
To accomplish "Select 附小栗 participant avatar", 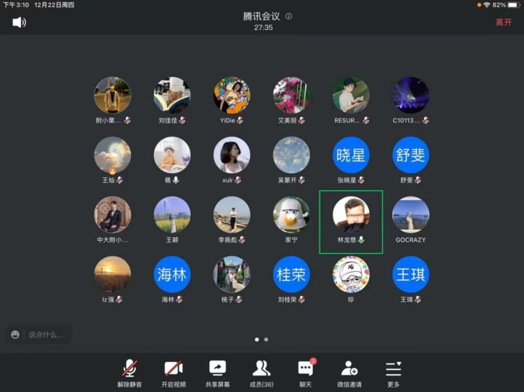I will [113, 95].
